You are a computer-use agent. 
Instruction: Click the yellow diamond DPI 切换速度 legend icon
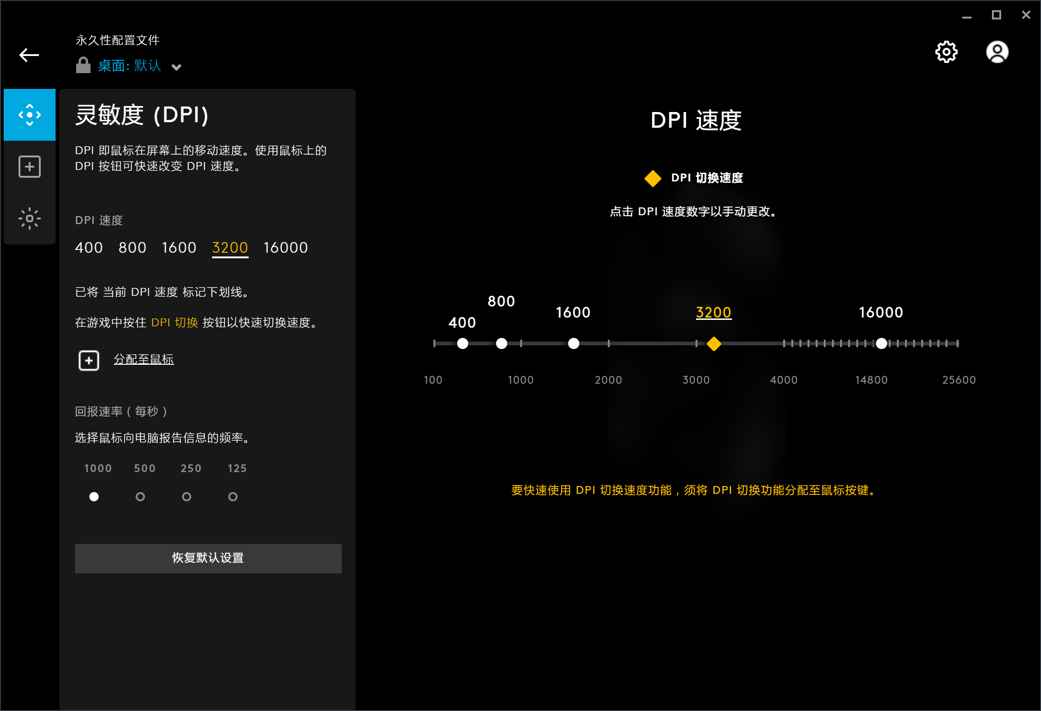[x=652, y=178]
